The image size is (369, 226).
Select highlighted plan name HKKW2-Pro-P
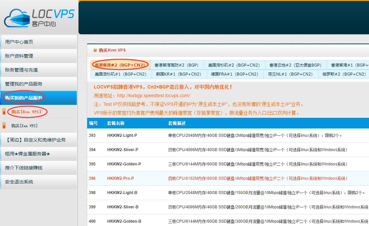(121, 178)
